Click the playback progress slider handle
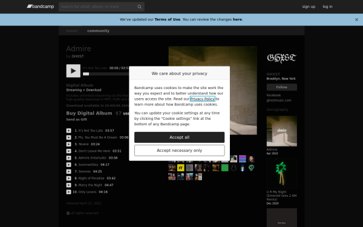 (86, 74)
